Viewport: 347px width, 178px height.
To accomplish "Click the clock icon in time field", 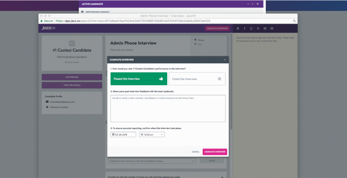I will pyautogui.click(x=142, y=134).
